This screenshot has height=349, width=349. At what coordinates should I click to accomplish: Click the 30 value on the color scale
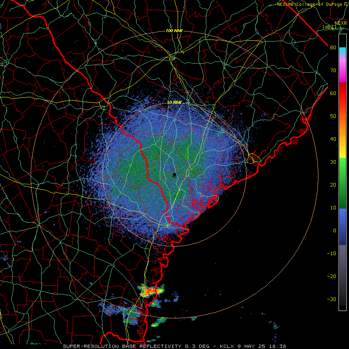pos(333,162)
